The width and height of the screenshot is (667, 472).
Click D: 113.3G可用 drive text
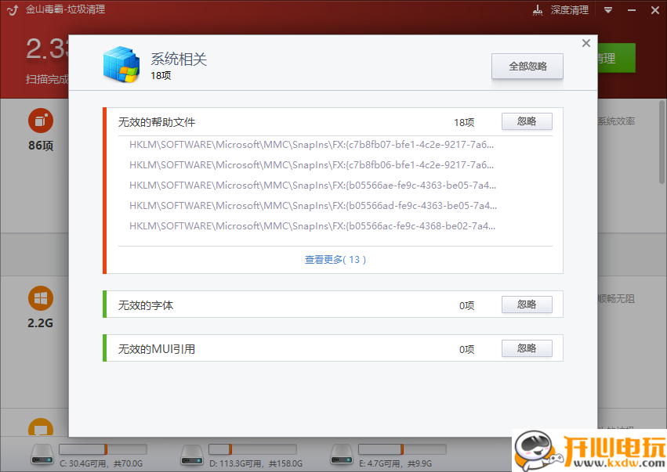pos(256,463)
